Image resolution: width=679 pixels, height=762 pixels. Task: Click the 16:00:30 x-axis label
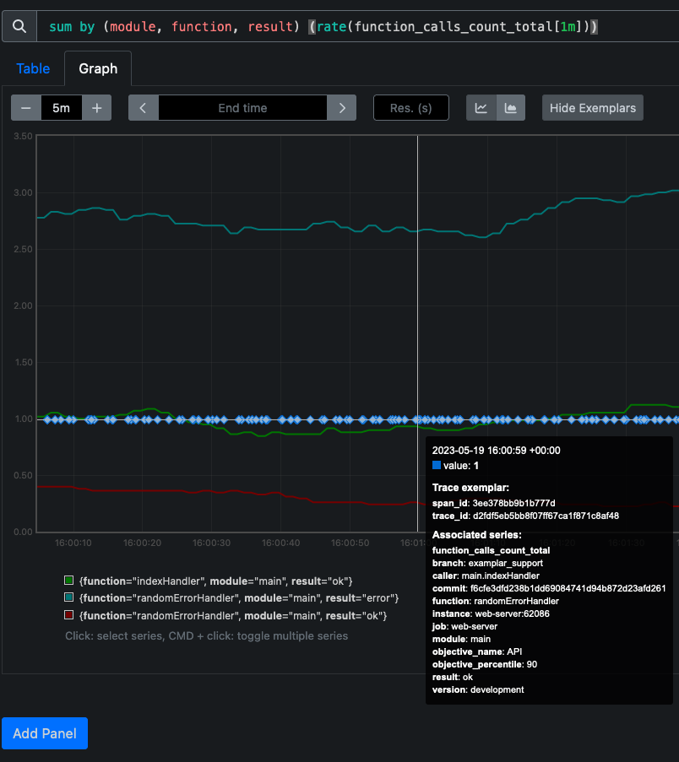point(211,543)
